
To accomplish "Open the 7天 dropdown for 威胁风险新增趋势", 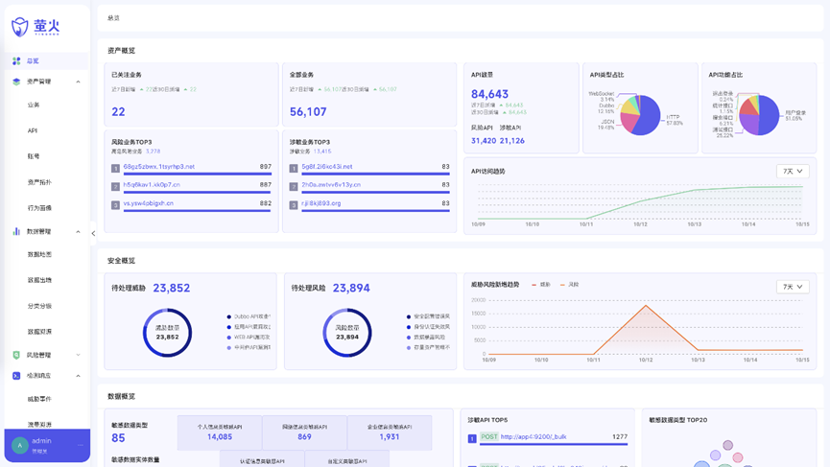I will click(x=793, y=287).
